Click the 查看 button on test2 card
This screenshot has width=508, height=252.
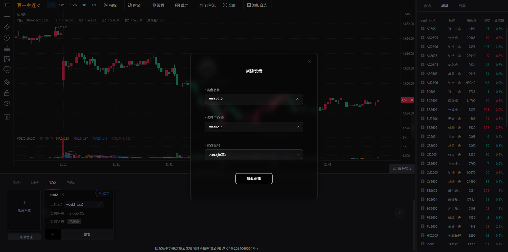click(87, 235)
